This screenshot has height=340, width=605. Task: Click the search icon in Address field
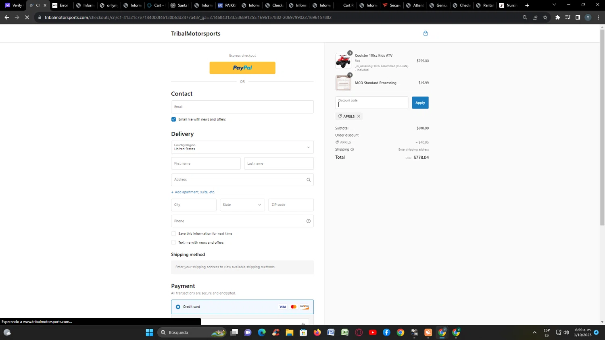coord(309,180)
